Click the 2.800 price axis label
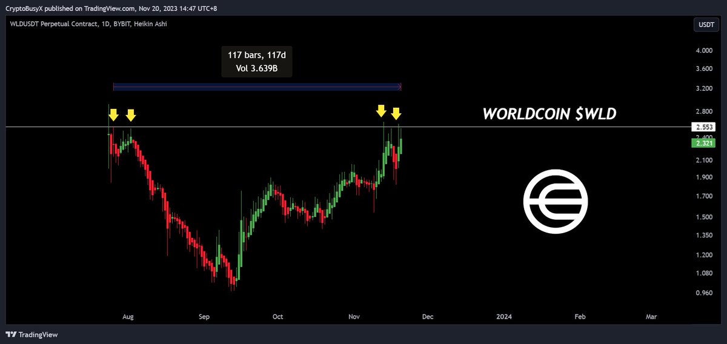The height and width of the screenshot is (344, 727). 704,111
